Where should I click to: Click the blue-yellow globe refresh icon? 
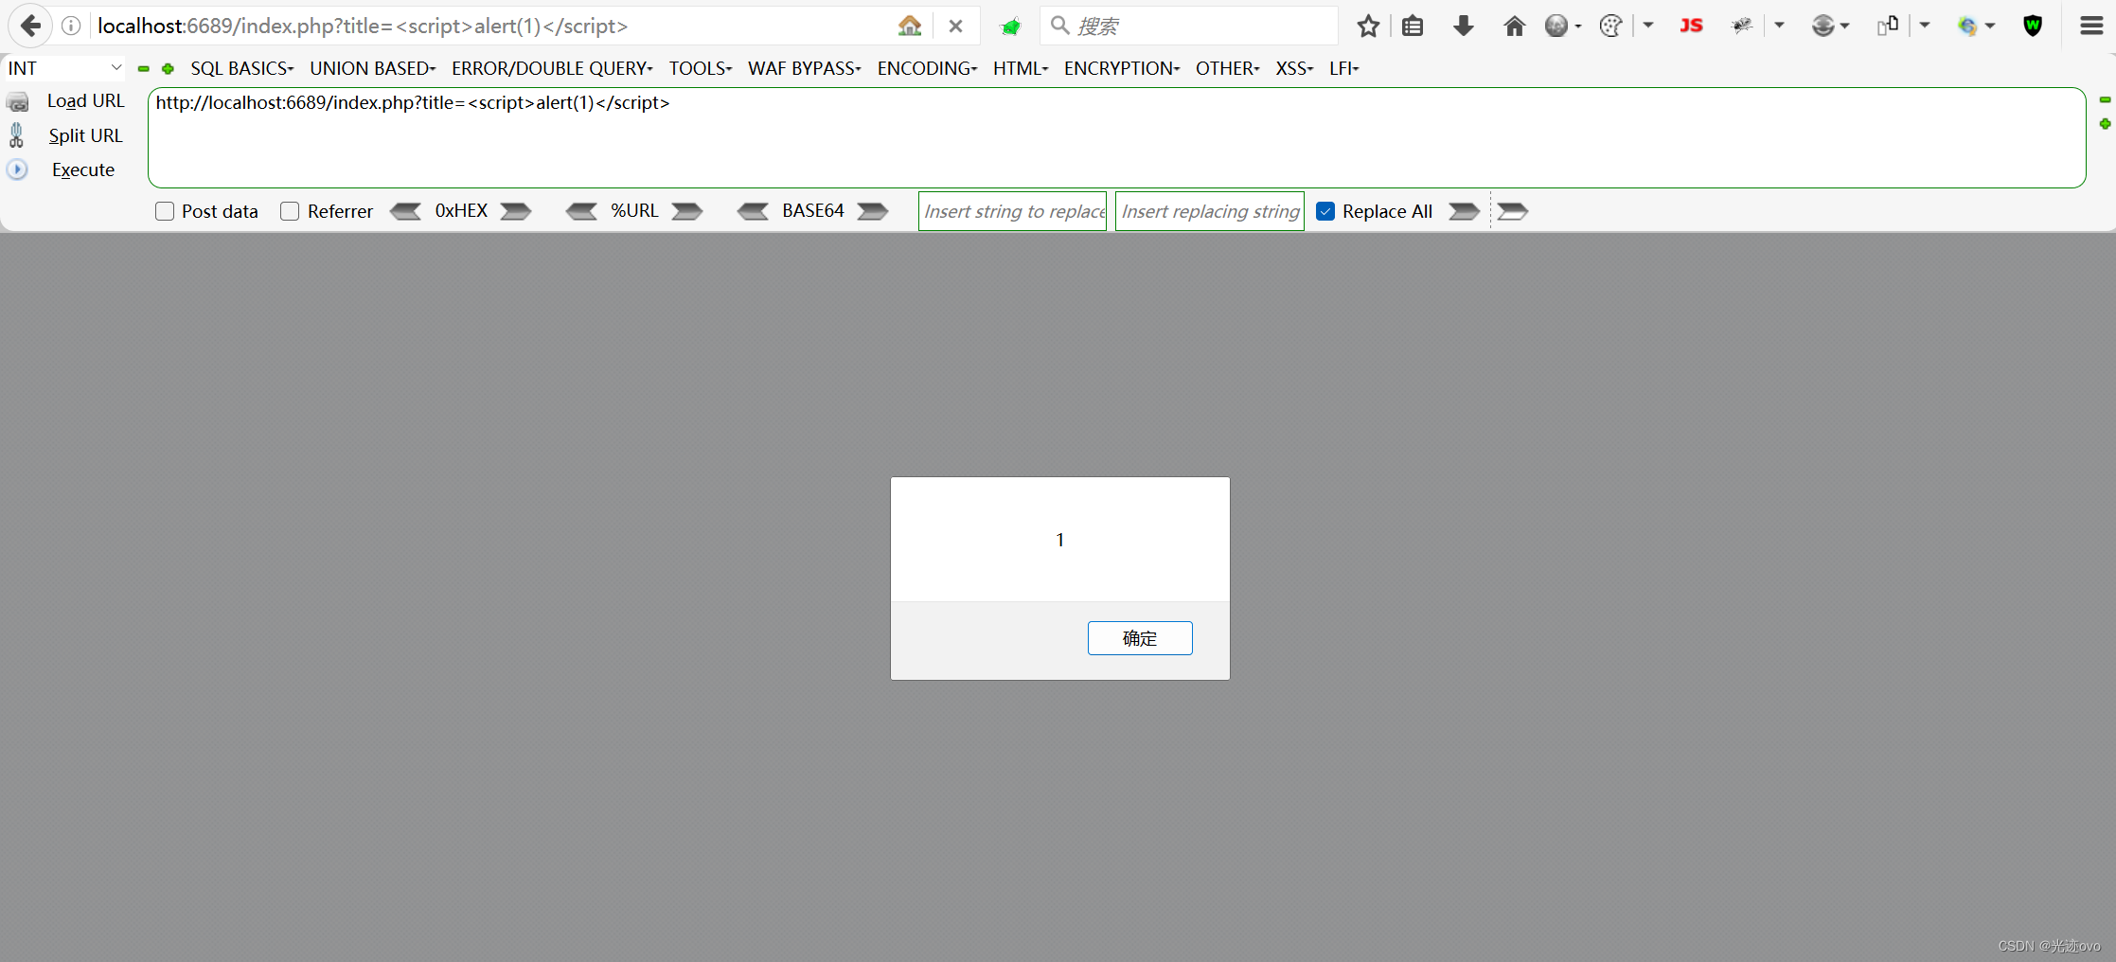[x=1967, y=26]
